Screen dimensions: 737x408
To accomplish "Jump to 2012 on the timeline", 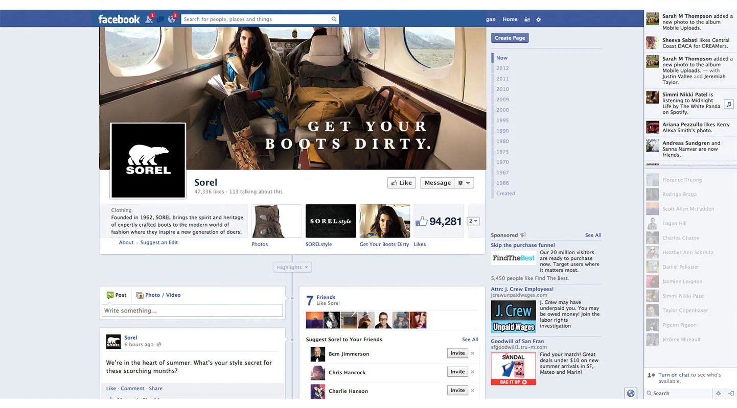I will click(x=502, y=68).
